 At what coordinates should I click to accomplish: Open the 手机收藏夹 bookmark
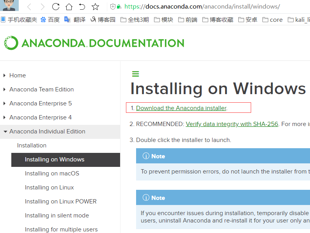(19, 20)
